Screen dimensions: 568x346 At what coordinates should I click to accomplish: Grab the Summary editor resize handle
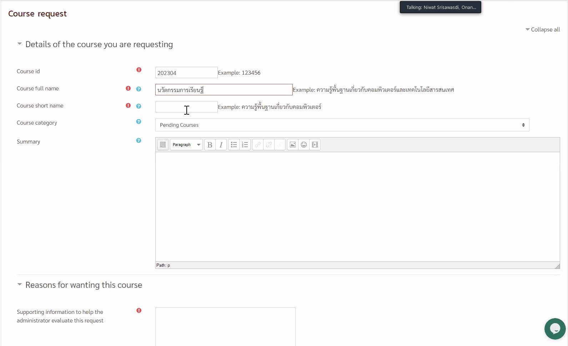click(x=557, y=266)
